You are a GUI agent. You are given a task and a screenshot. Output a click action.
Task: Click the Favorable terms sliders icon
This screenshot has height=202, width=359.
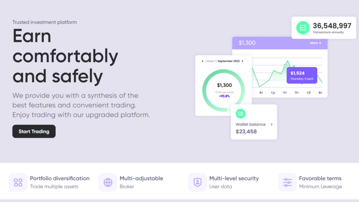tap(287, 182)
